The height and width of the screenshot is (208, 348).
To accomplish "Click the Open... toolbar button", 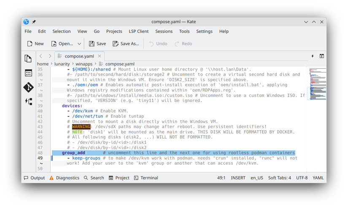I will click(x=62, y=44).
